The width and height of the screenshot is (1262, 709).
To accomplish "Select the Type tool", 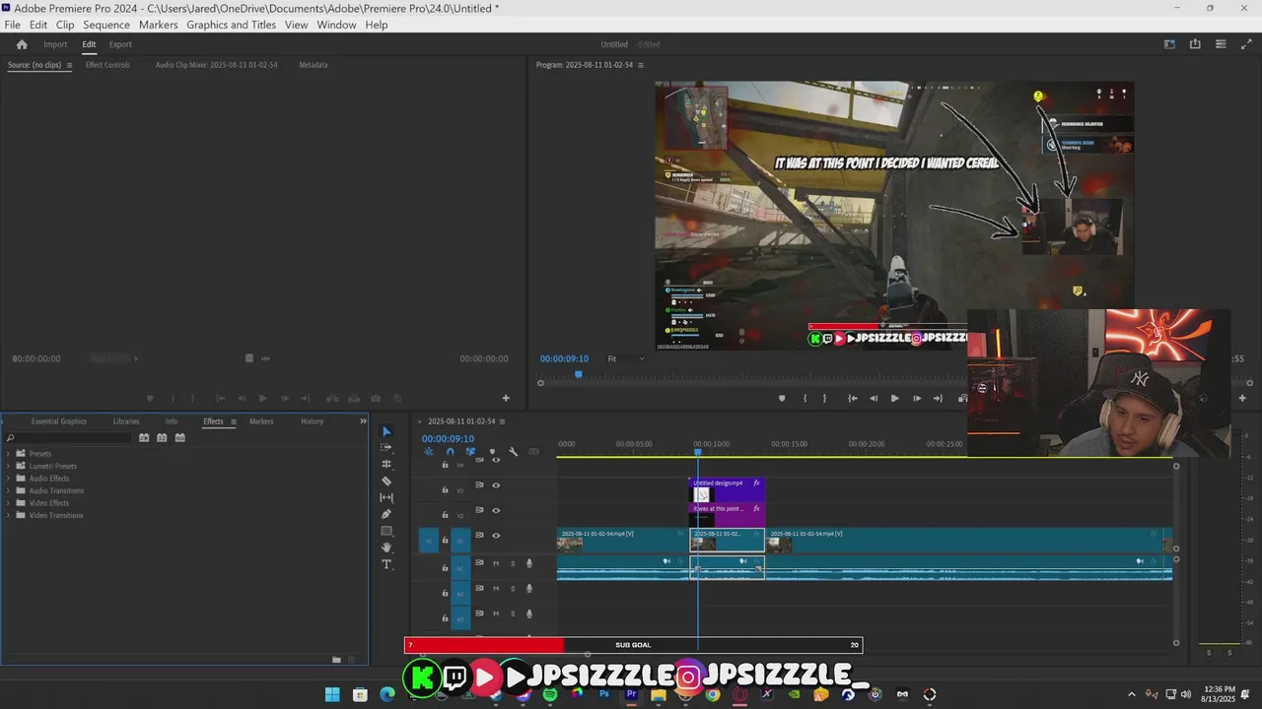I will (386, 564).
